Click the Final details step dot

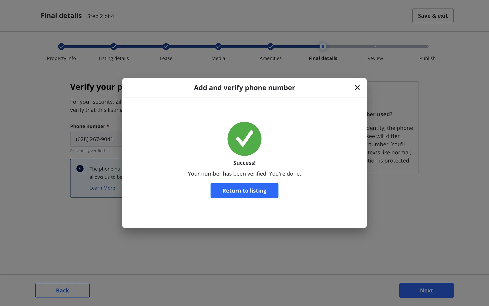click(x=323, y=47)
